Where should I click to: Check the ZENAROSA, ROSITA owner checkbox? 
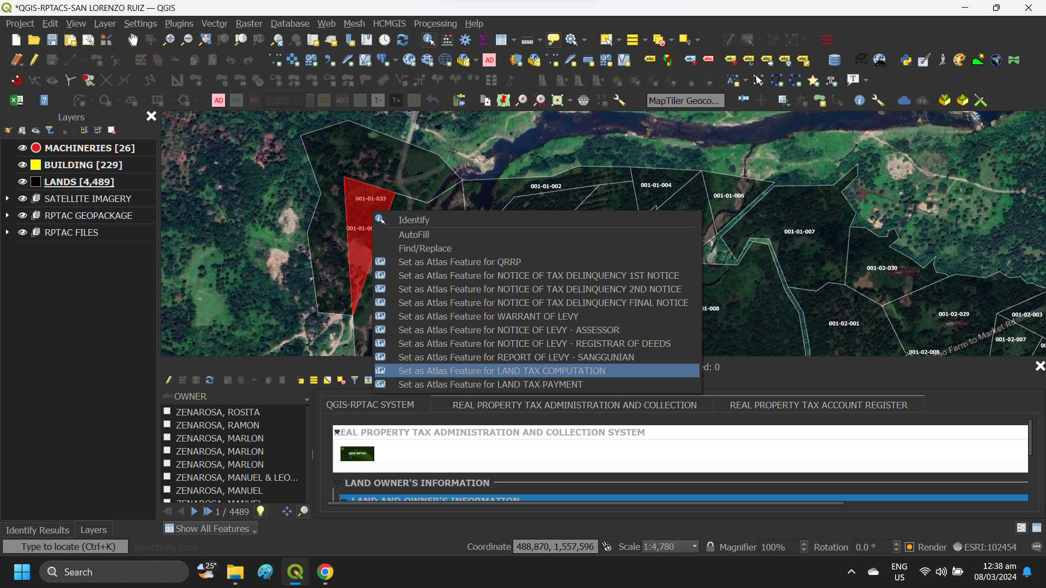click(167, 411)
